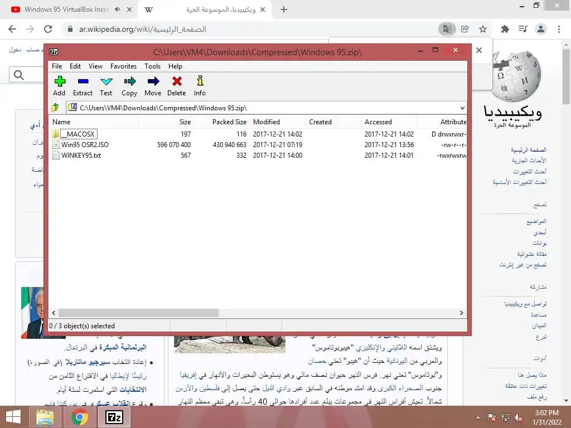Click the Extract toolbar icon
This screenshot has height=428, width=571.
83,81
